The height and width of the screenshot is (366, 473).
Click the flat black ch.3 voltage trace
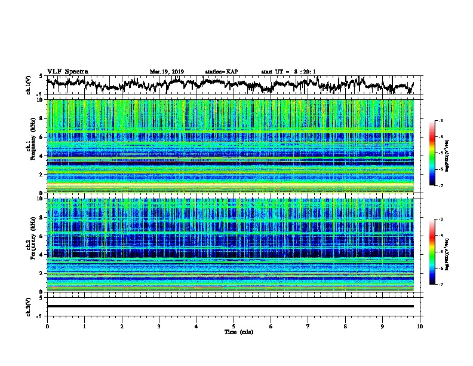pos(230,306)
